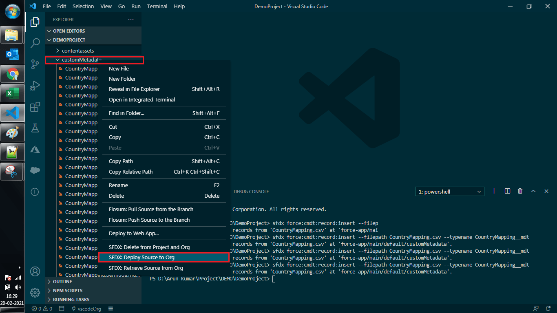Select Flosum: Push Source to the Branch
Screen dimensions: 557x313
coord(164,220)
